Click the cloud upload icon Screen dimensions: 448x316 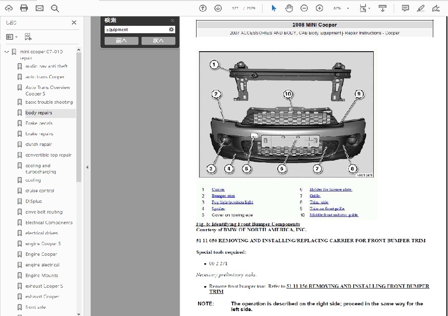[9, 8]
